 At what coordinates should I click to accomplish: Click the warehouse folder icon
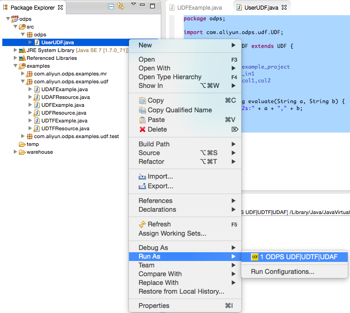point(22,152)
